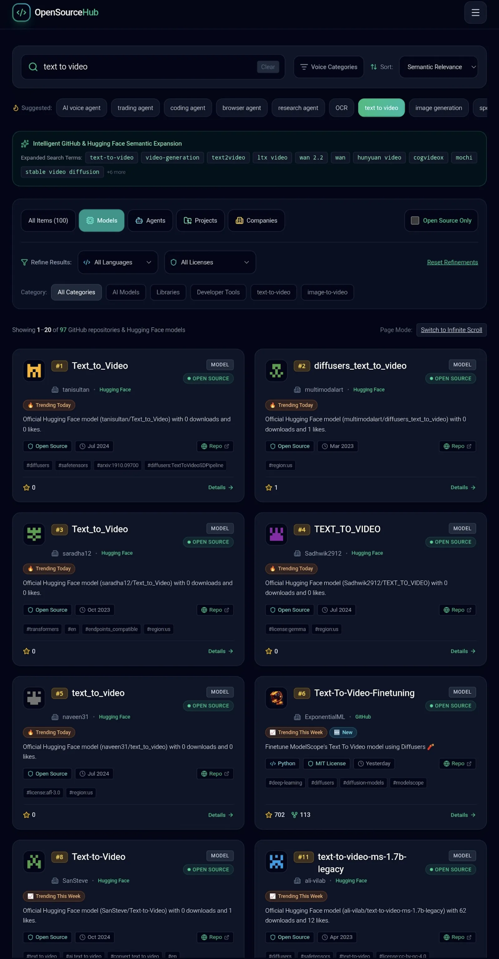Open Repo link on ExponentialML card
Screen dimensions: 499x959
[x=457, y=764]
